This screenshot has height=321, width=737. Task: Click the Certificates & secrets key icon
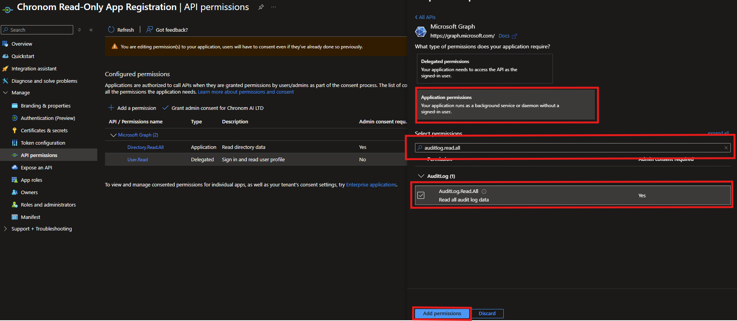[x=15, y=130]
